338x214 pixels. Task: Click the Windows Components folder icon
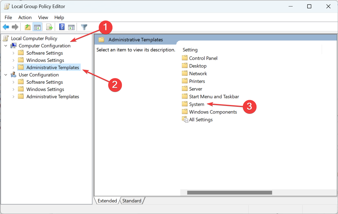[185, 112]
